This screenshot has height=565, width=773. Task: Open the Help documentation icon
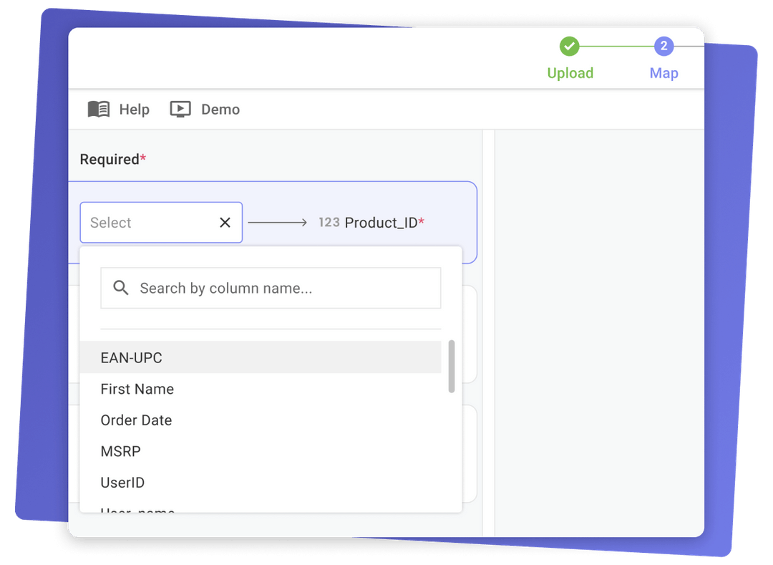click(x=97, y=109)
